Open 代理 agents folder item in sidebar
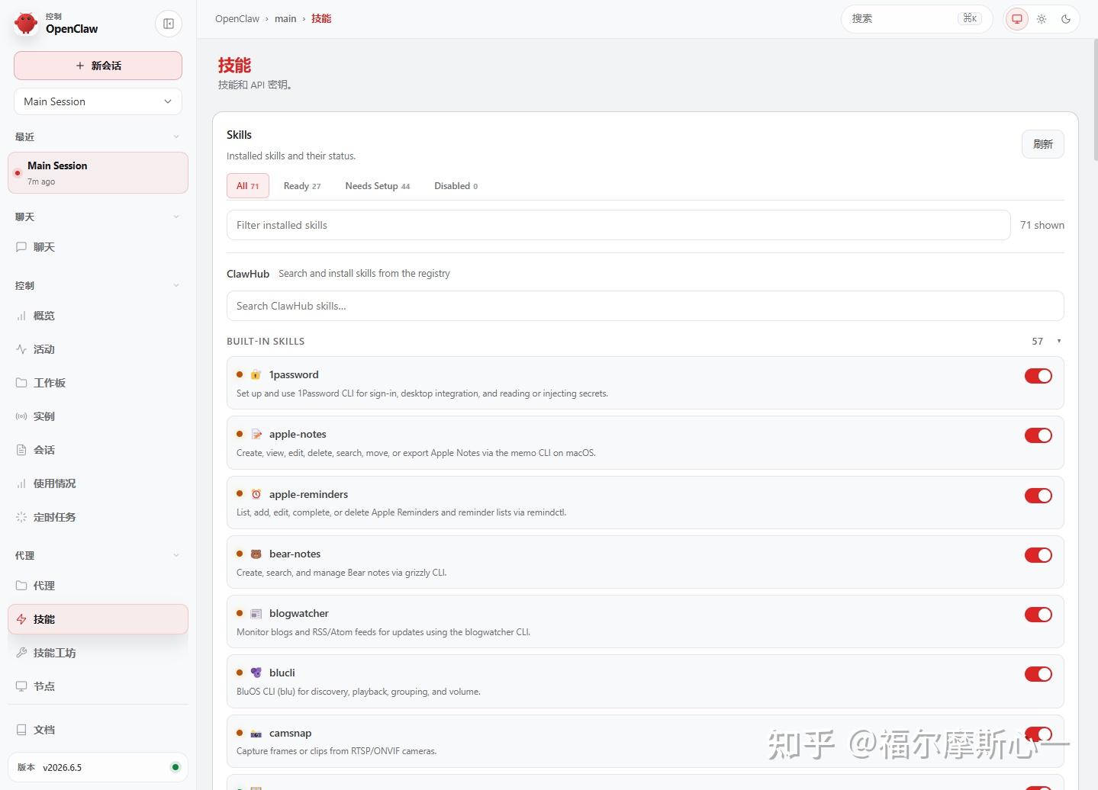 pyautogui.click(x=98, y=586)
